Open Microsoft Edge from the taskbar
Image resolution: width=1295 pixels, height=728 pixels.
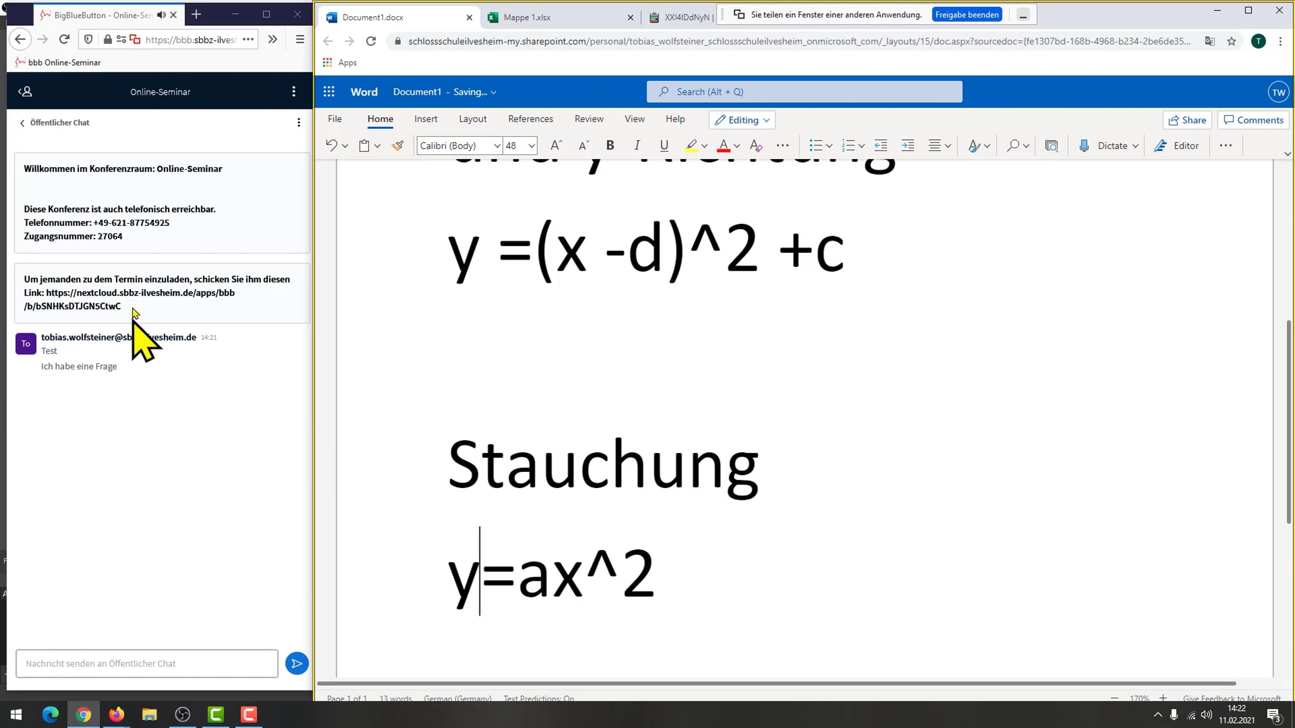click(x=50, y=715)
